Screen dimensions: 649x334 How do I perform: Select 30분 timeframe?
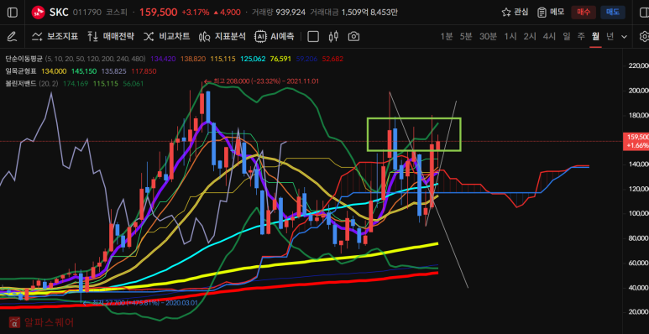[x=488, y=36]
